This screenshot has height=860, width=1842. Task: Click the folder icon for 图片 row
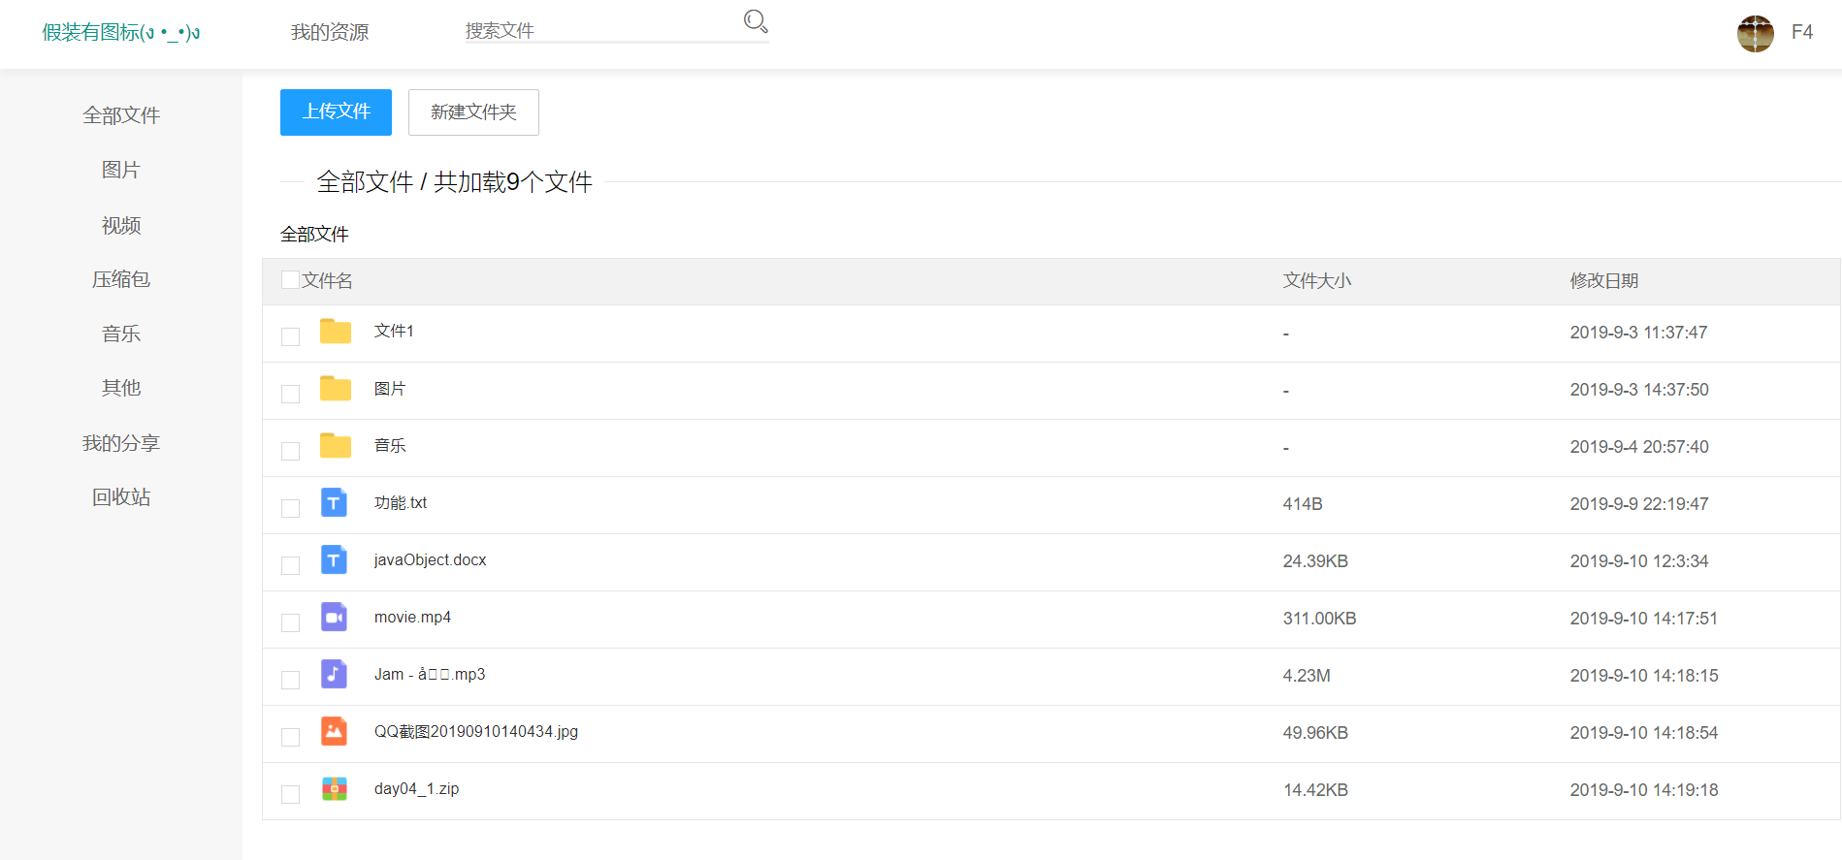(336, 389)
